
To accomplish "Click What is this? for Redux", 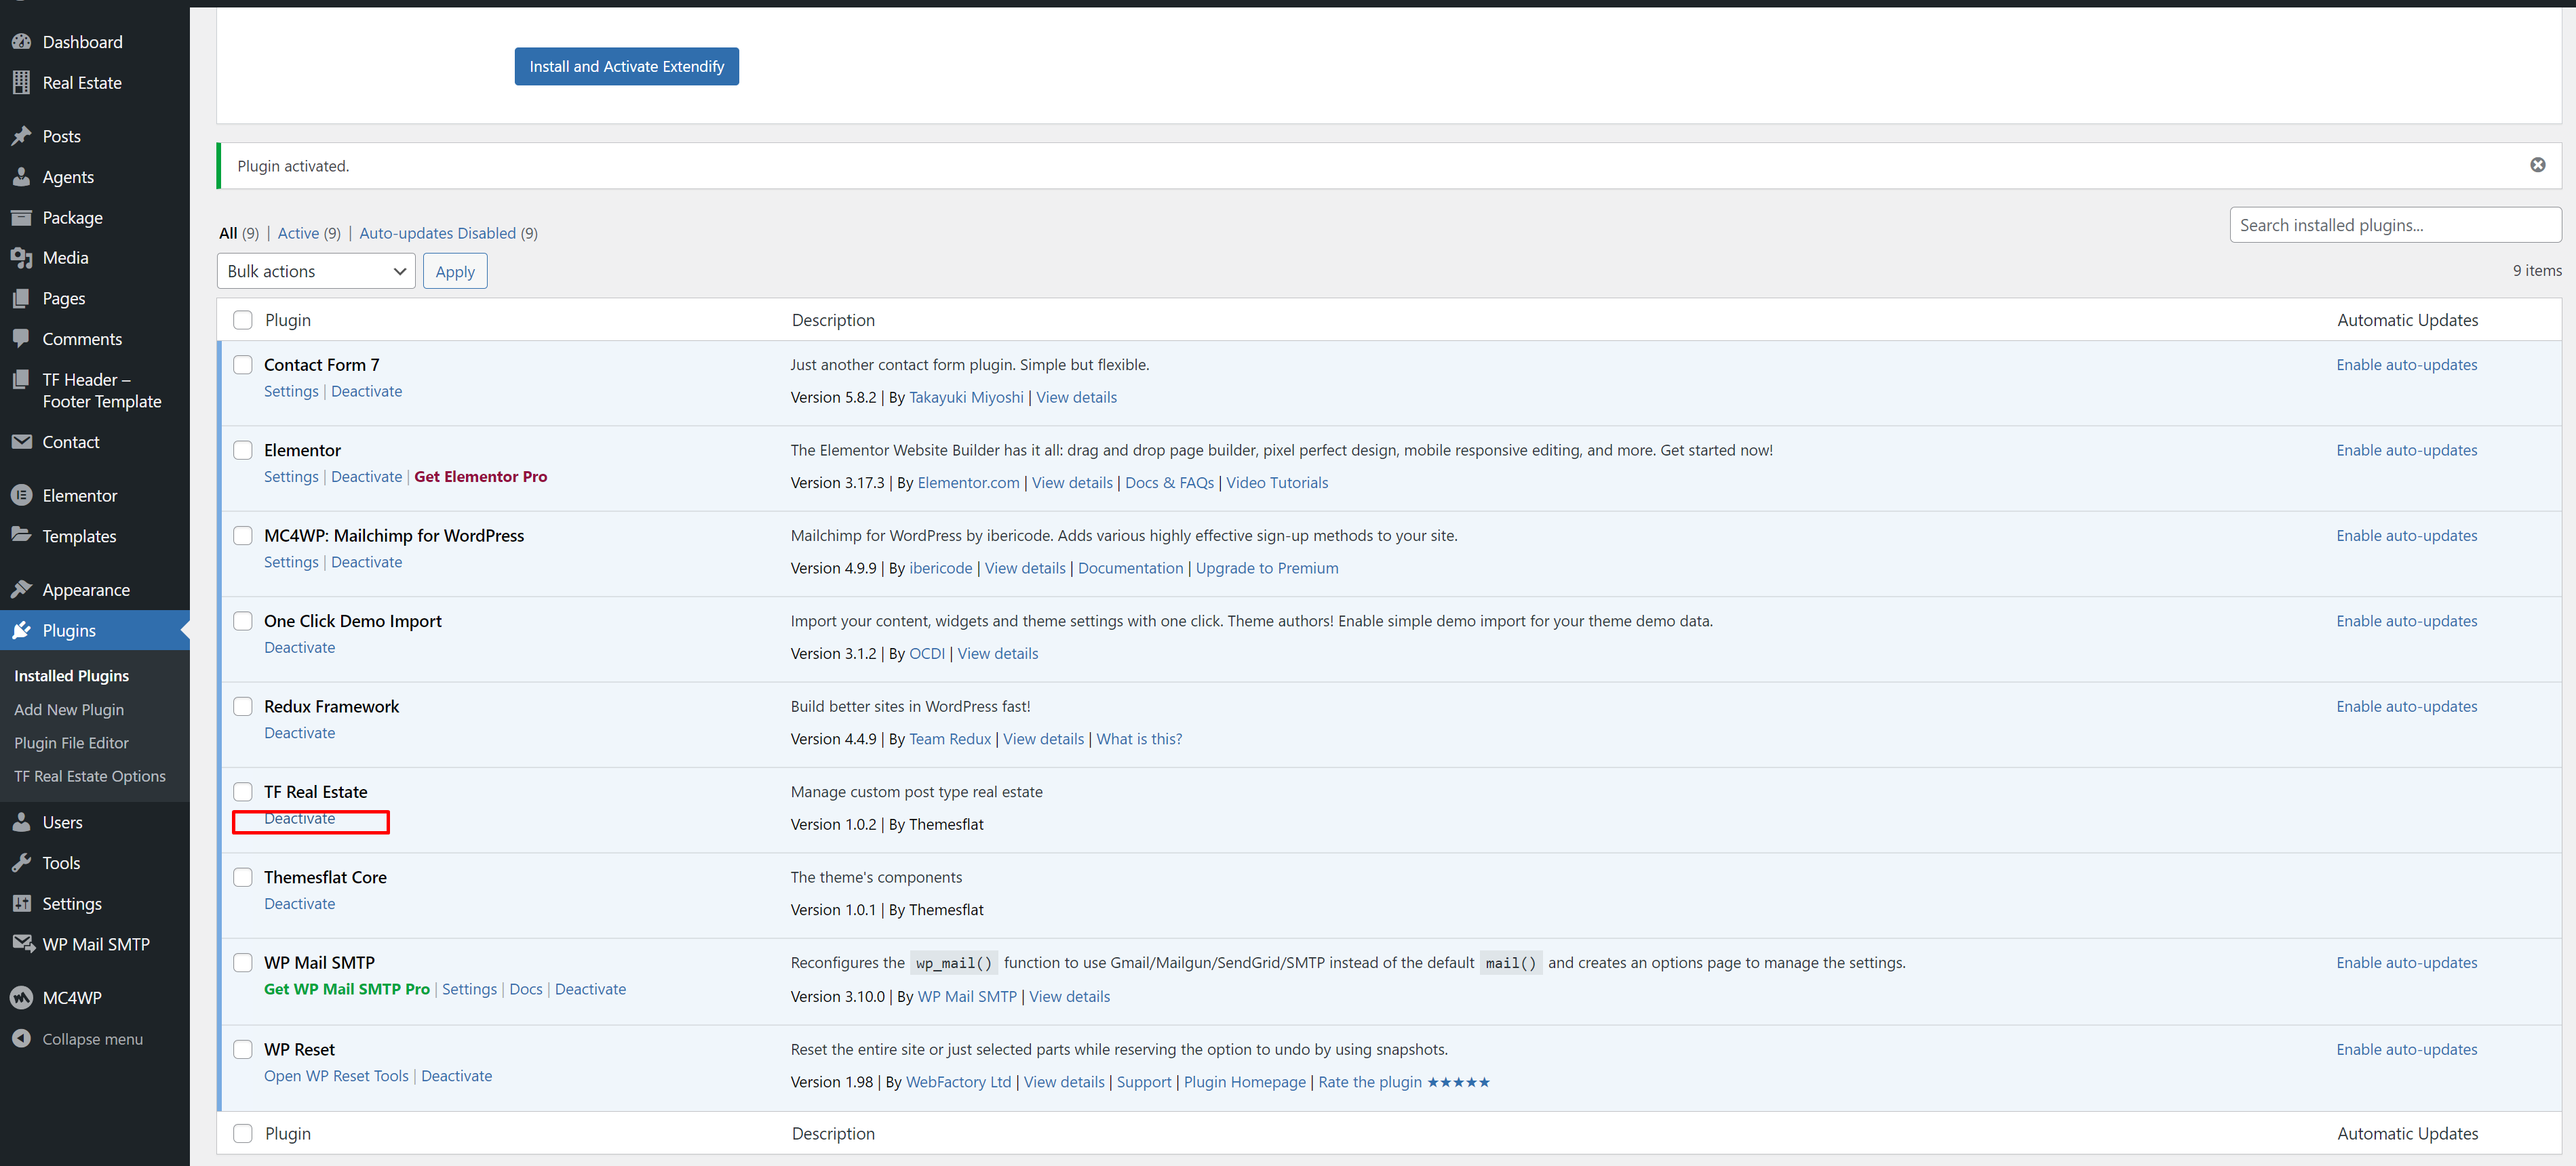I will tap(1139, 740).
